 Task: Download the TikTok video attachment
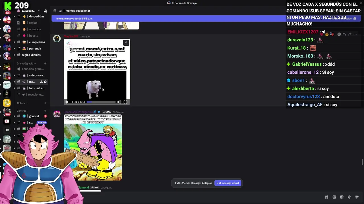(126, 43)
